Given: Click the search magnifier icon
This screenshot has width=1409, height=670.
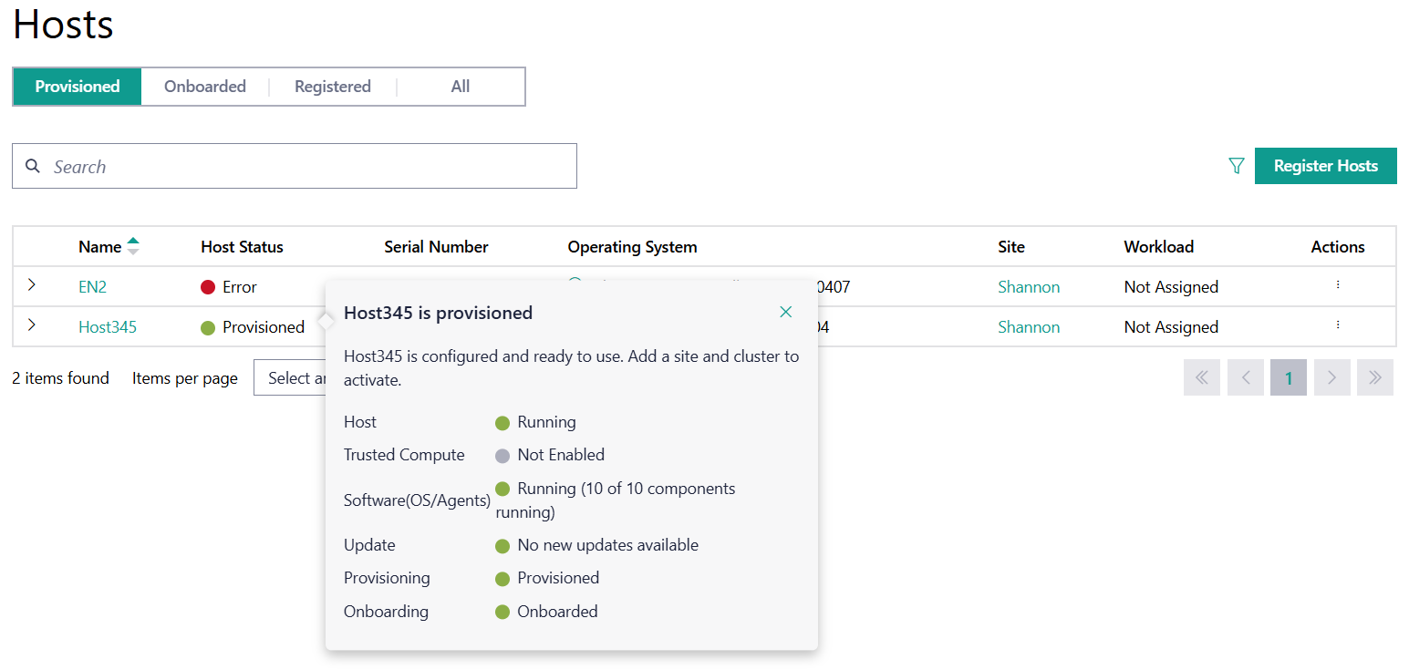Looking at the screenshot, I should coord(33,166).
